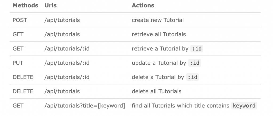This screenshot has height=116, width=273.
Task: Click the :id code tag in delete row
Action: 192,77
